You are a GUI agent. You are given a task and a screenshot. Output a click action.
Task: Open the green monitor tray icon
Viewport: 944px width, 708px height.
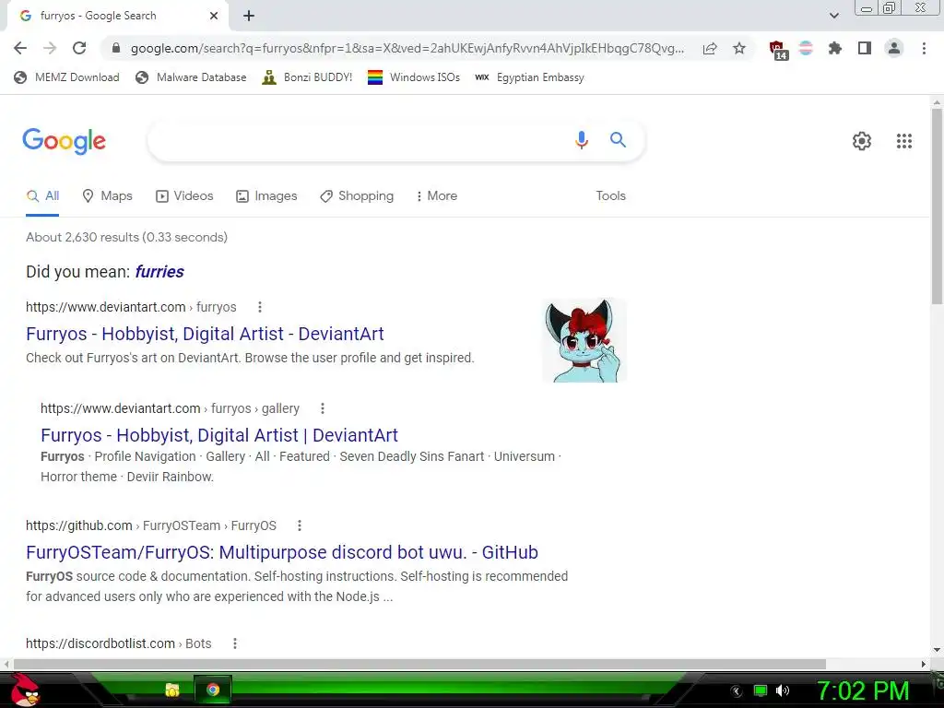click(761, 690)
